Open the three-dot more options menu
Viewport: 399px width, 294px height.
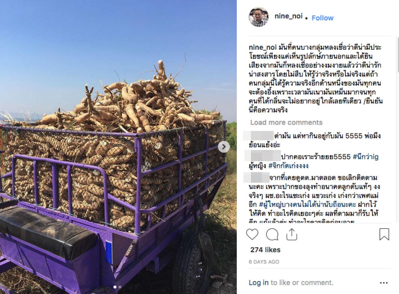click(384, 283)
